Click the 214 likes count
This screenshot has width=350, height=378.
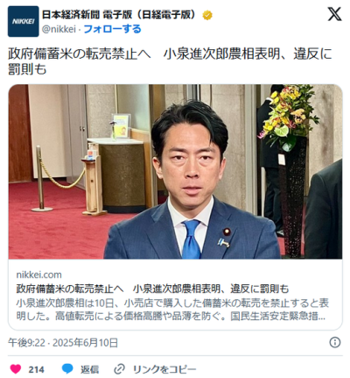pyautogui.click(x=37, y=369)
